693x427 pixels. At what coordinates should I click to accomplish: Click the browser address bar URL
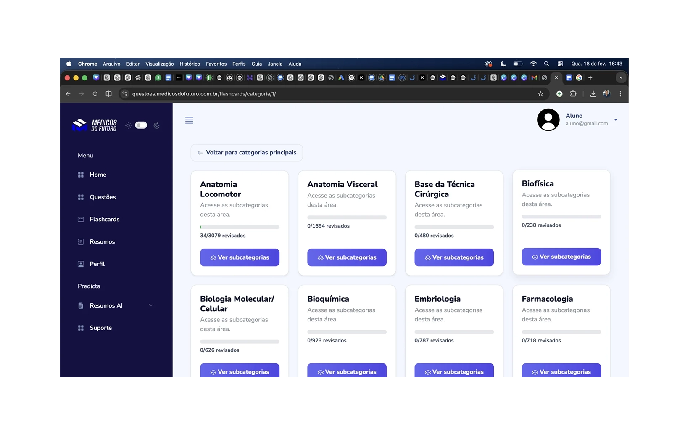click(x=204, y=94)
